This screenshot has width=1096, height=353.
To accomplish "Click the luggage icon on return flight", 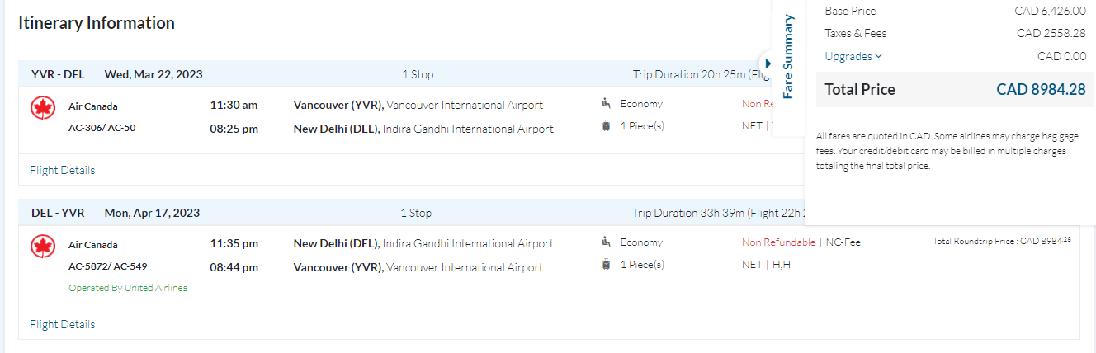I will [x=607, y=265].
